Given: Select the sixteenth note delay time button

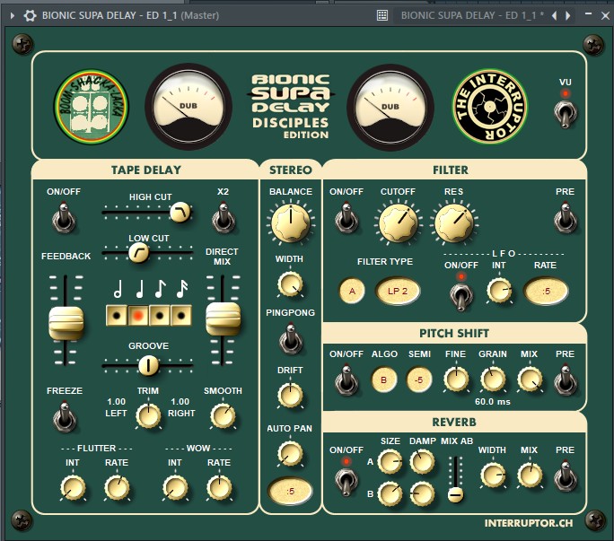Looking at the screenshot, I should point(181,315).
